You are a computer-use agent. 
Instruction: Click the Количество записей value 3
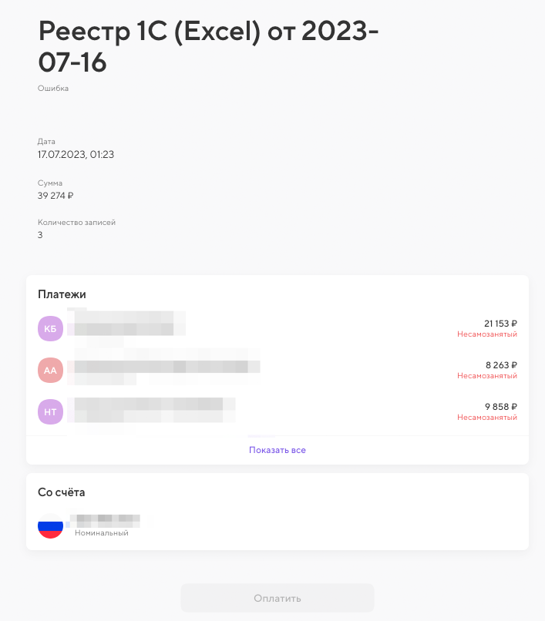(x=40, y=235)
